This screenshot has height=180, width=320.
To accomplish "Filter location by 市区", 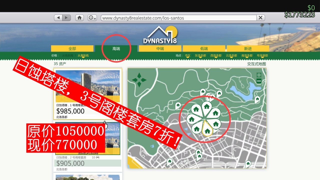I will (x=188, y=55).
